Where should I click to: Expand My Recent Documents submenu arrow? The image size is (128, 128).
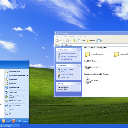27,76
